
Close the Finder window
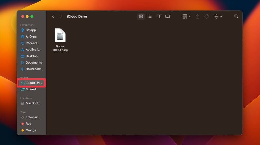[x=23, y=16]
